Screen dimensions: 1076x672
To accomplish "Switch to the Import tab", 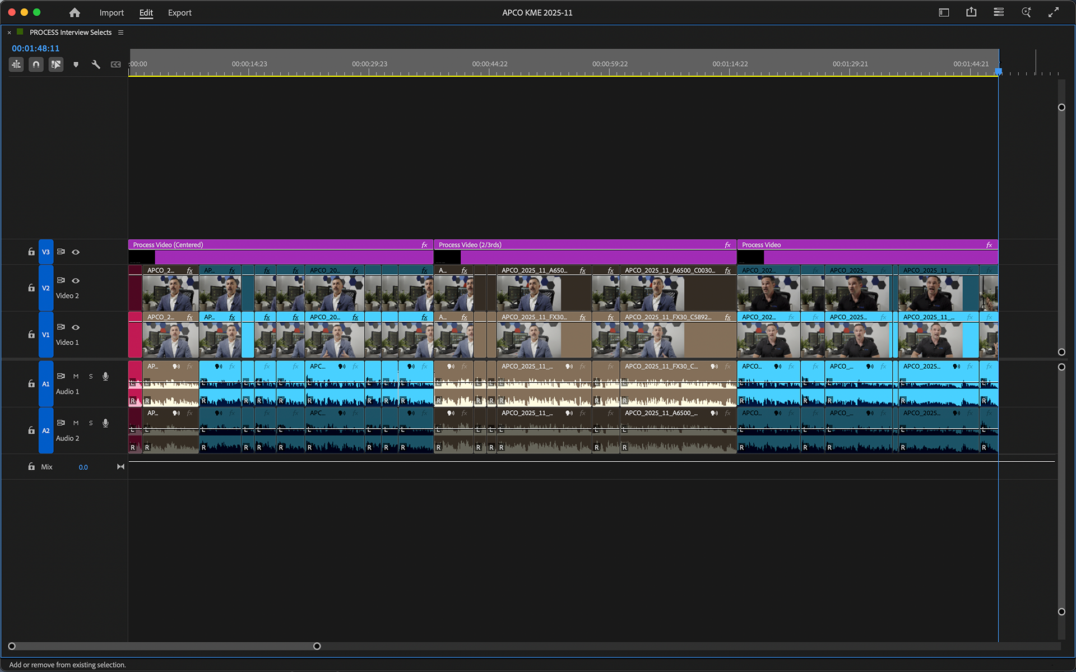I will click(112, 12).
